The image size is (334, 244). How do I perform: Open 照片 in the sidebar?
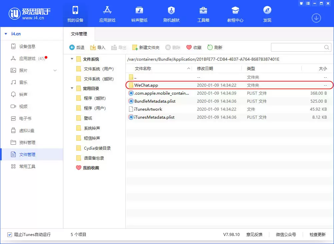[32, 70]
